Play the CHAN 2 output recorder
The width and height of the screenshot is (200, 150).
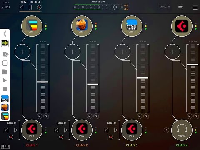tap(66, 130)
